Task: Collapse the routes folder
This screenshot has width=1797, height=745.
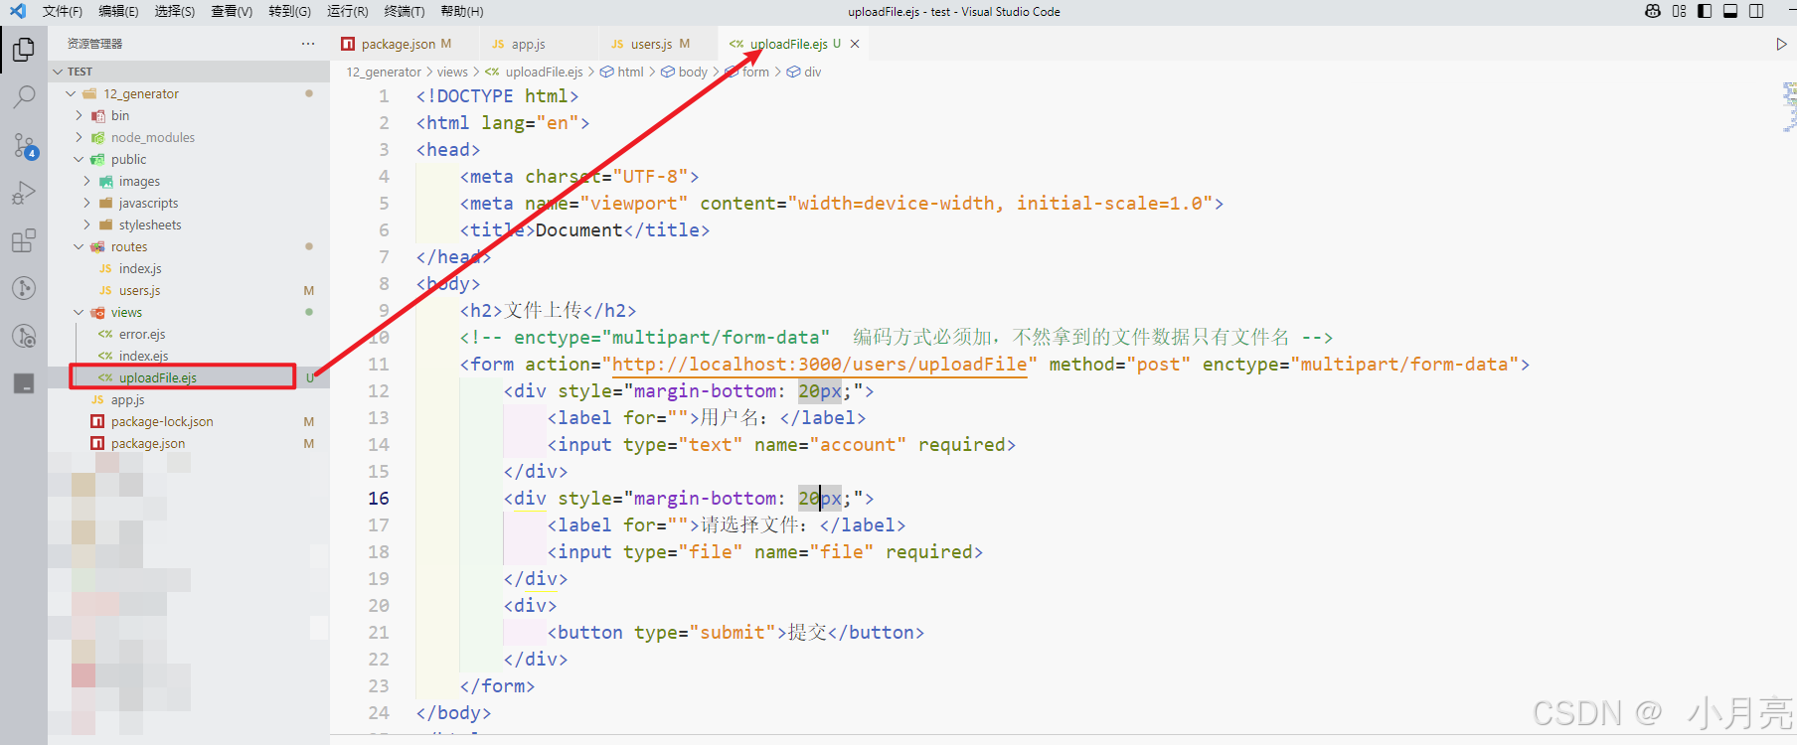Action: coord(79,247)
